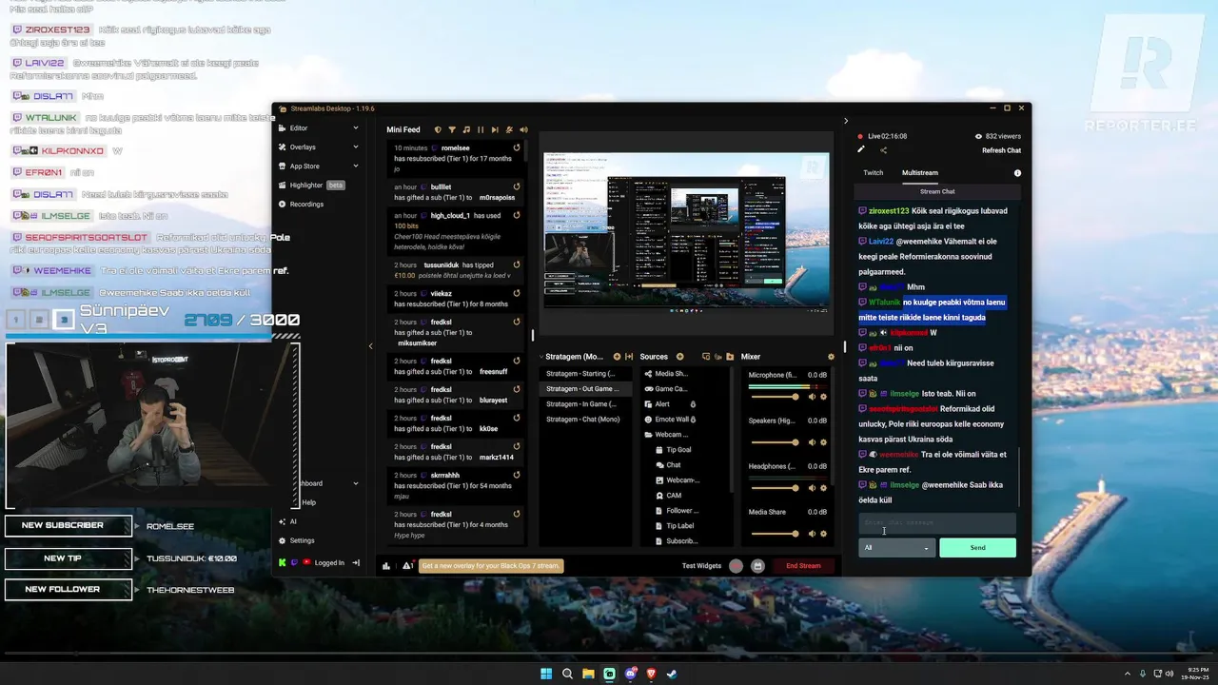
Task: Replay the skrrrahhh resubscribe alert
Action: coord(517,475)
